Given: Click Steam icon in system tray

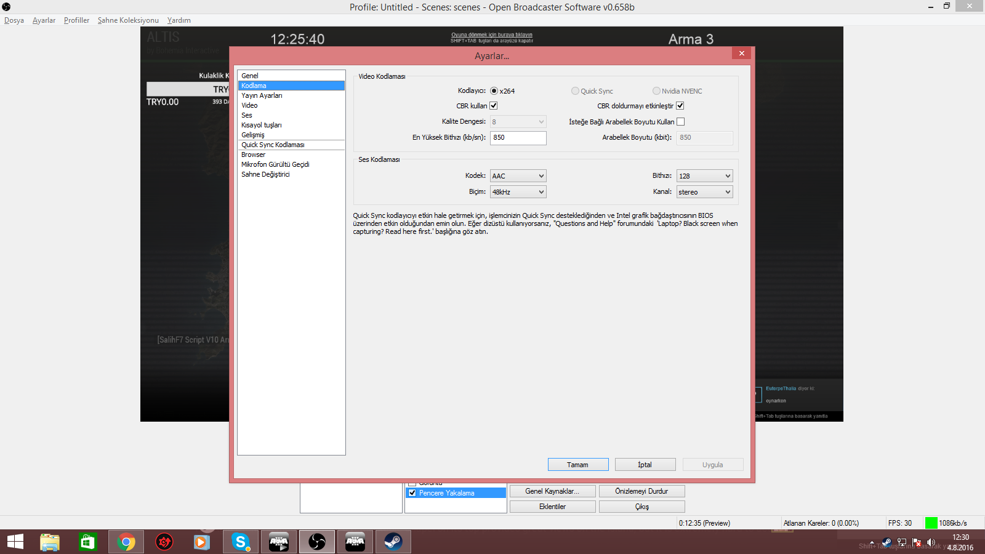Looking at the screenshot, I should point(886,542).
